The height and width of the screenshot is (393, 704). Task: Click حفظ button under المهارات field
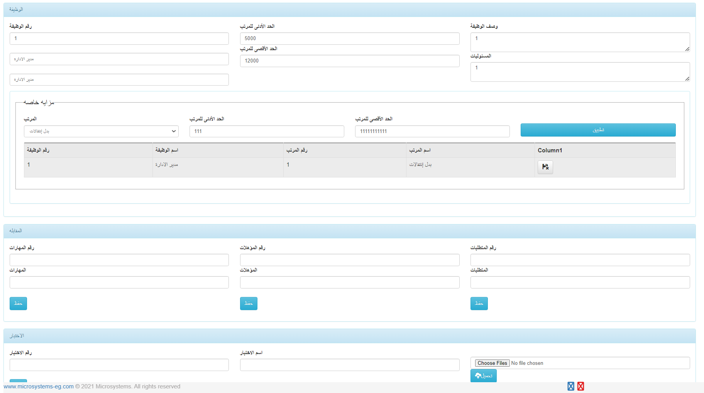18,304
